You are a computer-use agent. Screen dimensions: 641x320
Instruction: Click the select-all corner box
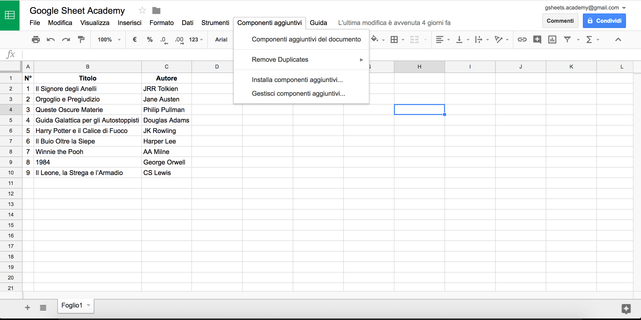point(11,66)
